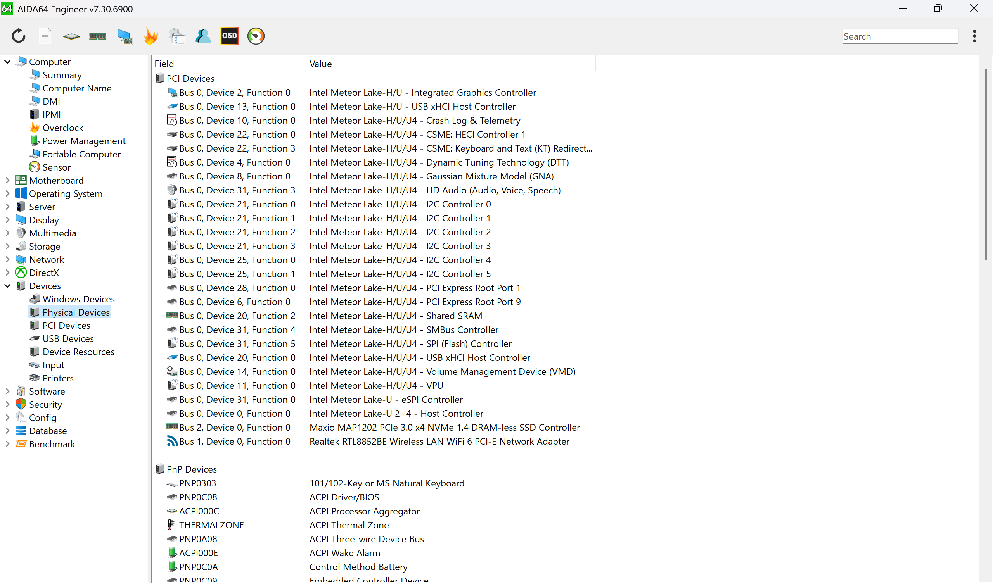Click into the Search field
Screen dimensions: 993x583
[900, 36]
